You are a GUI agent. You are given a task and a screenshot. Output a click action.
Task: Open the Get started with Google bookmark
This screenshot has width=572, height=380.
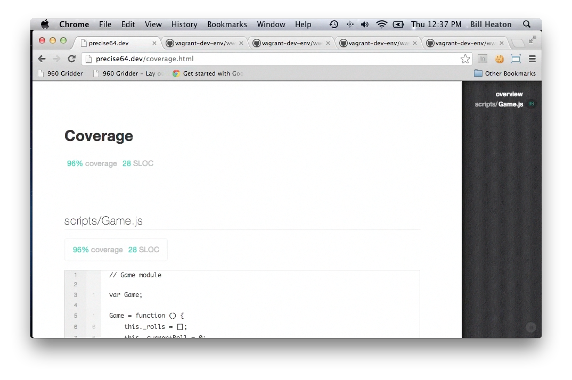point(208,73)
